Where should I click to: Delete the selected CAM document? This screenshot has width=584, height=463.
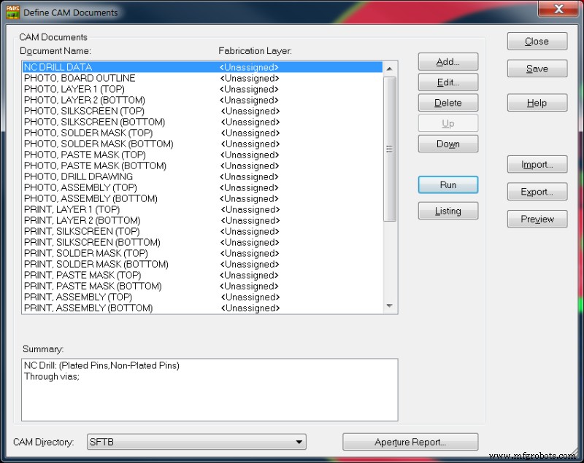[x=447, y=103]
